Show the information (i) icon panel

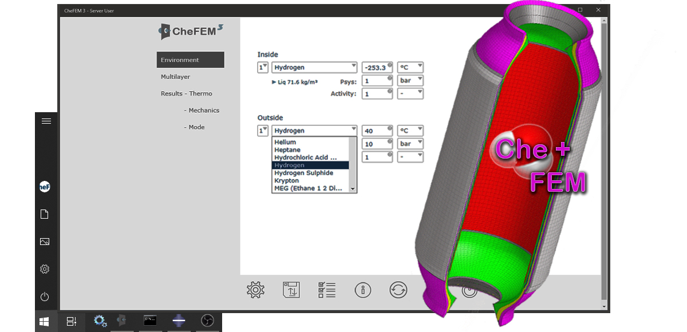tap(363, 290)
